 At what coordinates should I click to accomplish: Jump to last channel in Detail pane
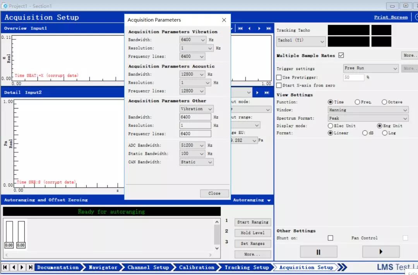point(267,93)
